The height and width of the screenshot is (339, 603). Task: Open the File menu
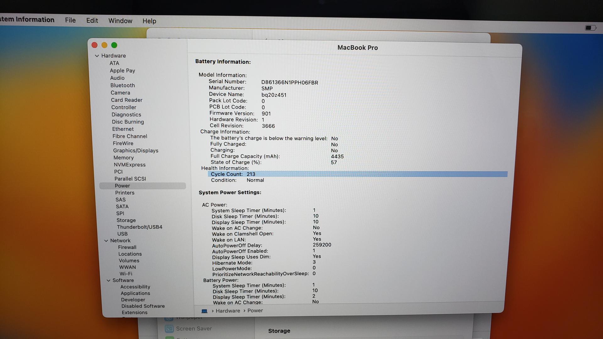click(70, 20)
